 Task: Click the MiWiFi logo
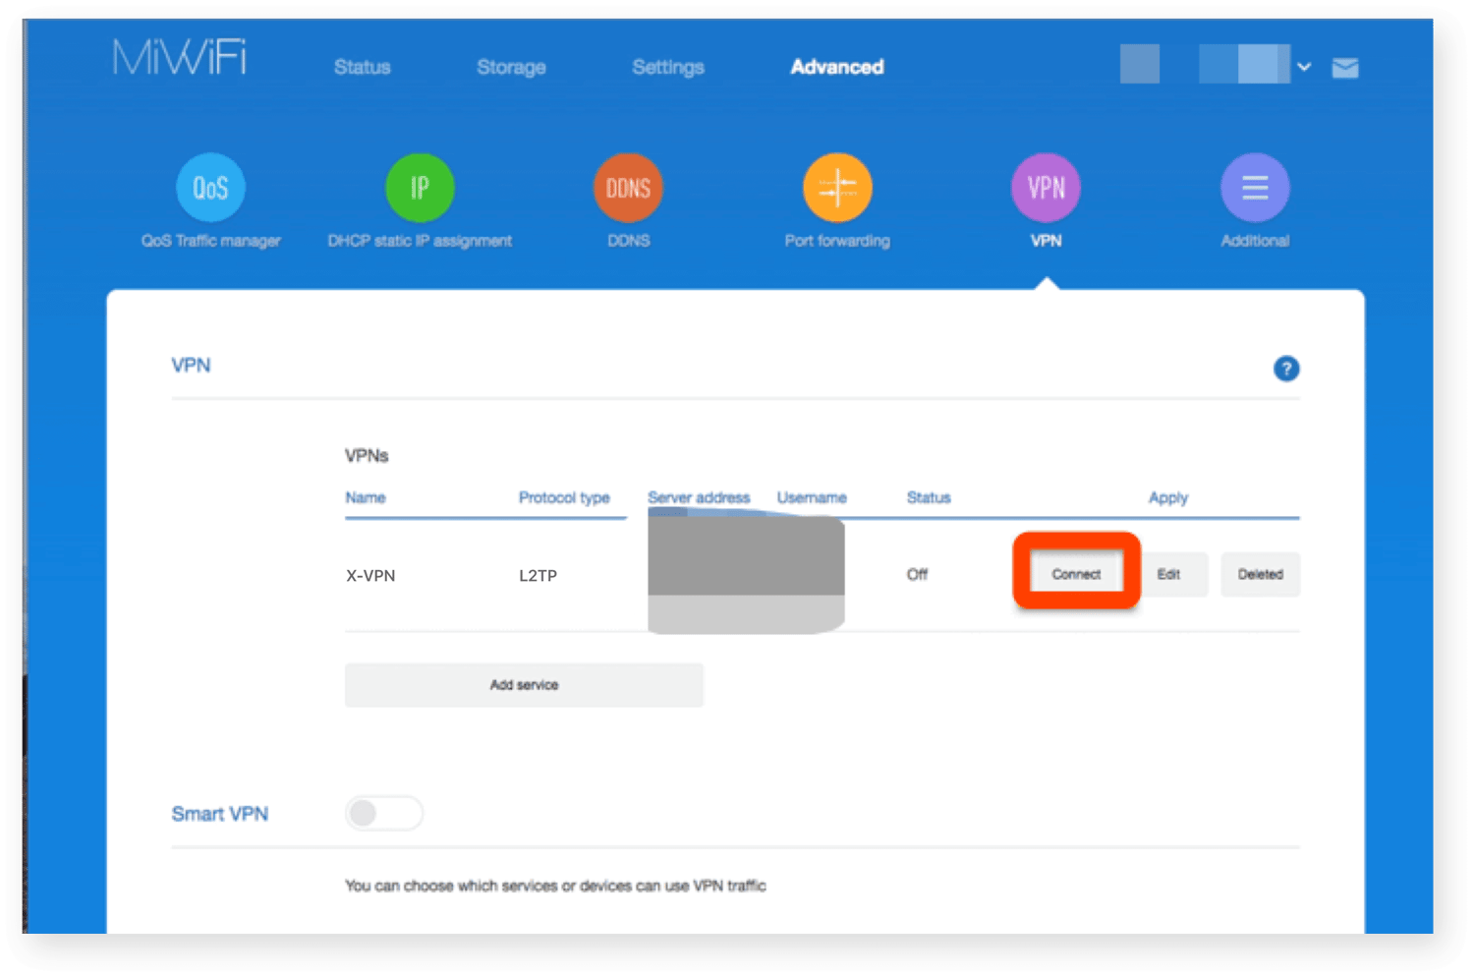pos(180,58)
